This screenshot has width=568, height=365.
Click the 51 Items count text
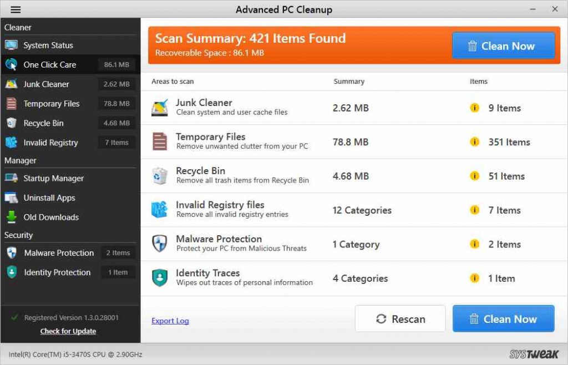tap(506, 176)
